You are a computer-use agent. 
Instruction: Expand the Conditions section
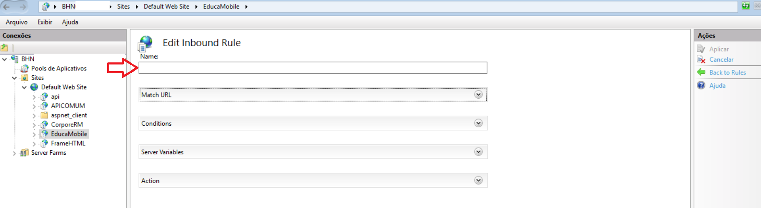[x=478, y=124]
